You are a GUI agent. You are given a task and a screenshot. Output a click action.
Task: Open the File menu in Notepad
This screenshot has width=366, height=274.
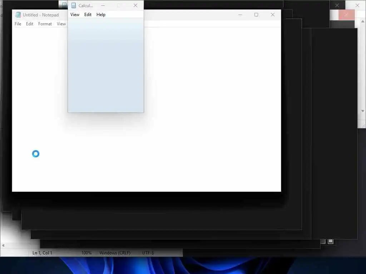point(18,24)
